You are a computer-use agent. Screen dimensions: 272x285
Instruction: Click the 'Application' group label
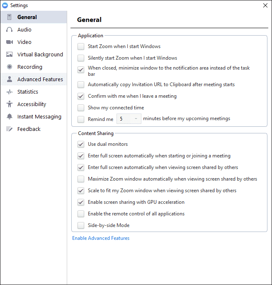pyautogui.click(x=90, y=36)
